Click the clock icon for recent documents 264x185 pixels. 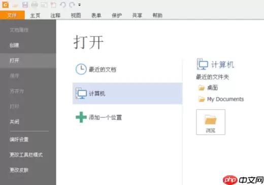81,69
